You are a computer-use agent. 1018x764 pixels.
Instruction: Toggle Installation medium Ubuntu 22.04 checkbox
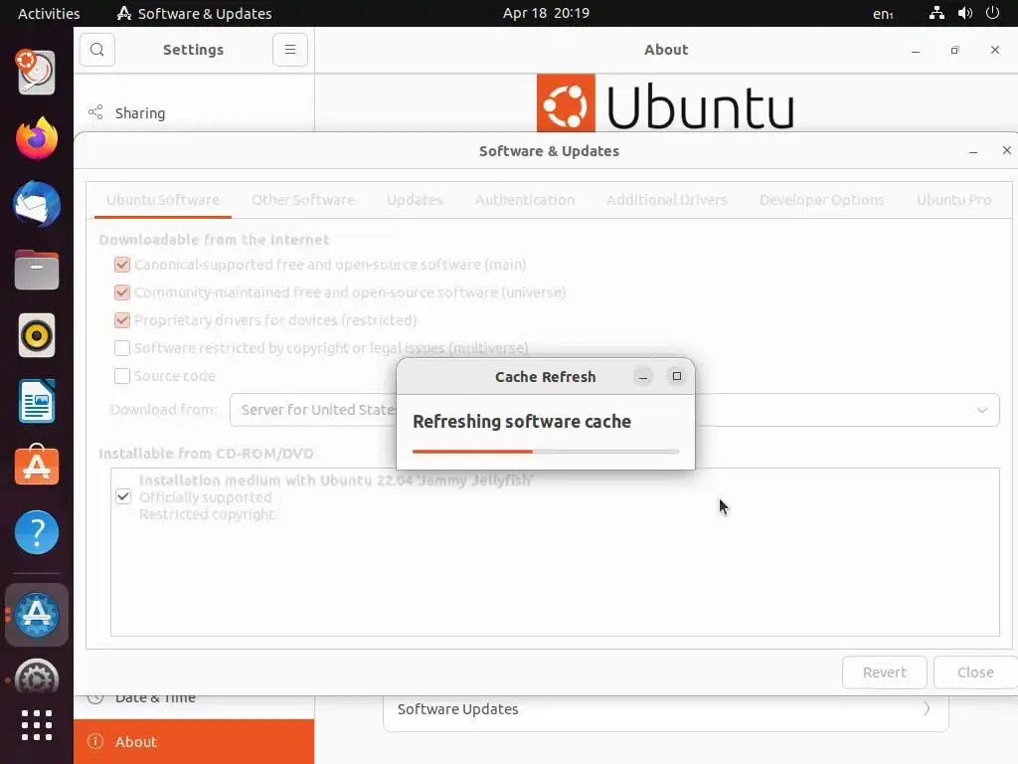pyautogui.click(x=123, y=496)
